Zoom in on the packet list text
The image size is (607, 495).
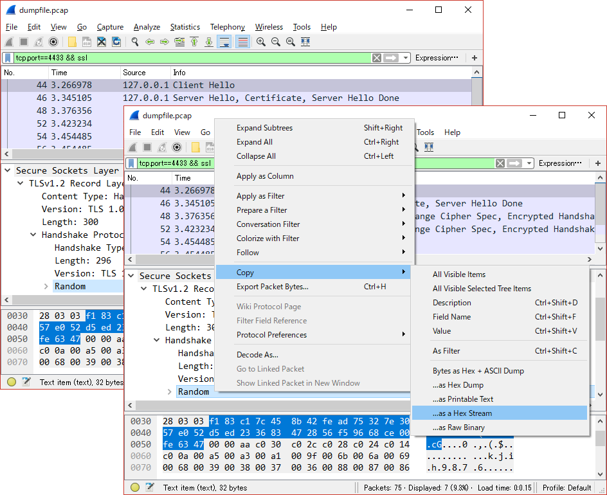[261, 41]
